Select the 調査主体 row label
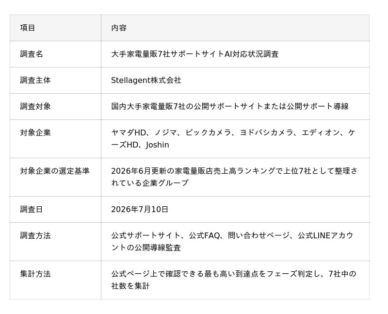Screen dimensions: 388x314 (35, 80)
